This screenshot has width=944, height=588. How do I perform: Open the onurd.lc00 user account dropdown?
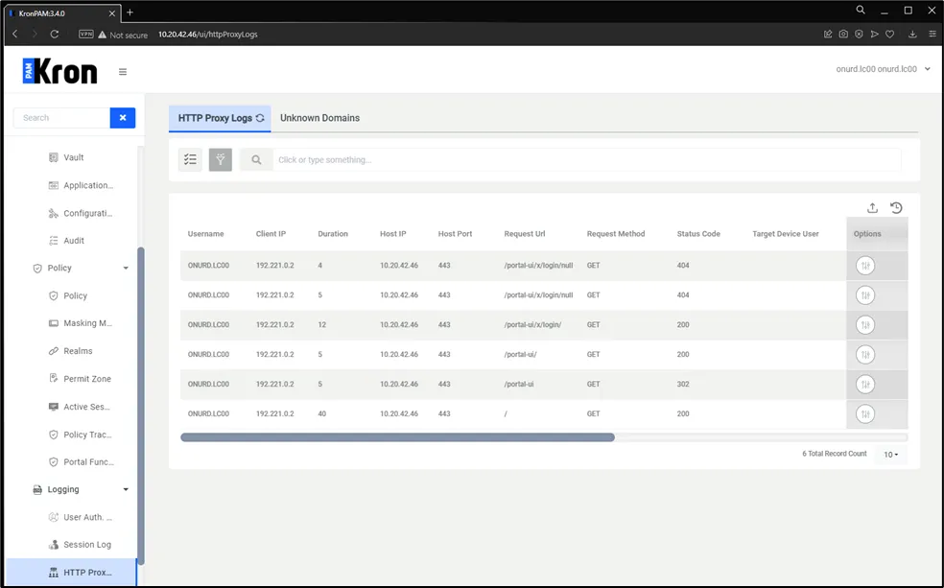coord(884,69)
